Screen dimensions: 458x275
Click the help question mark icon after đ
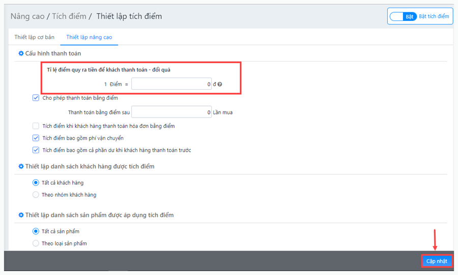point(220,84)
